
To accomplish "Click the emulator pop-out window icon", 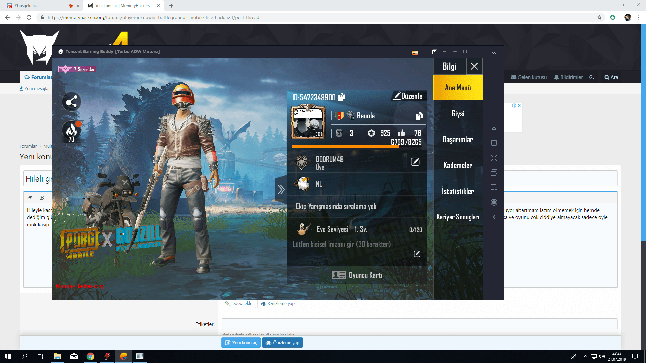I will point(434,52).
